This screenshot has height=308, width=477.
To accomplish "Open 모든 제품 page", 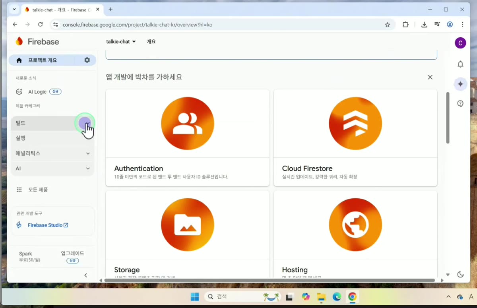I will coord(38,190).
